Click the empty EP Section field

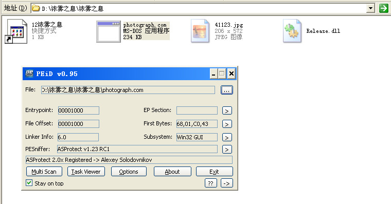[x=197, y=110]
